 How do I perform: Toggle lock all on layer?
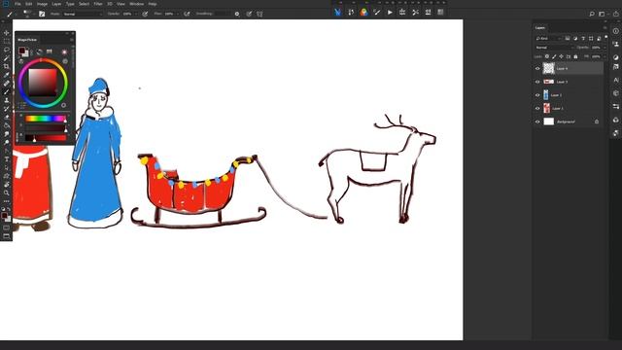575,56
